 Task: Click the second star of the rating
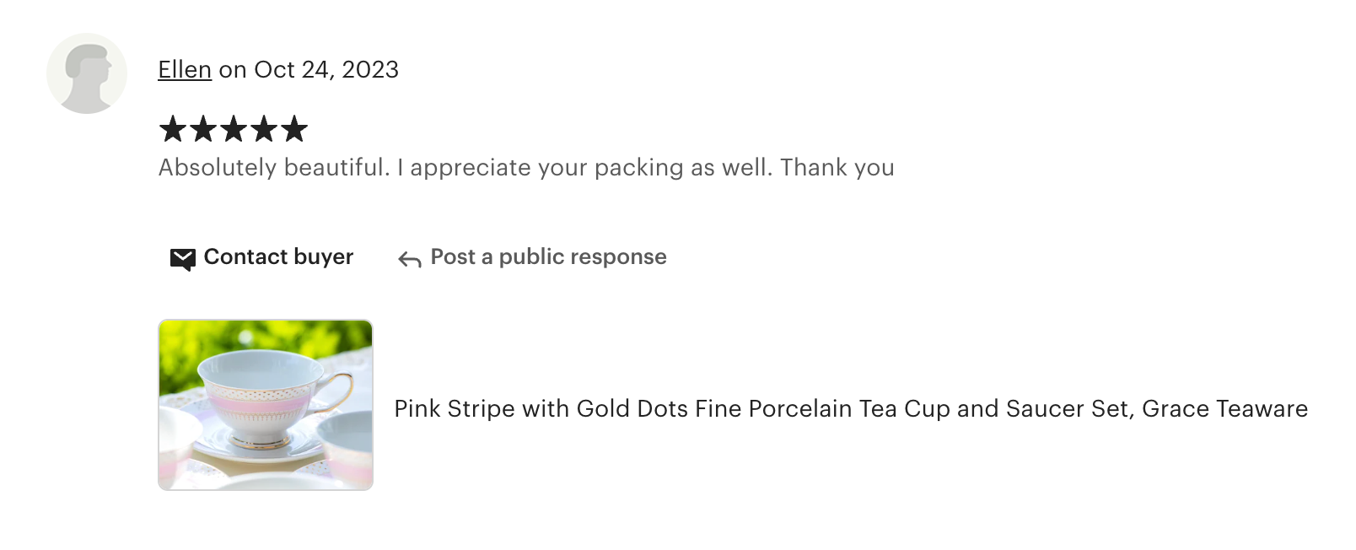tap(203, 130)
